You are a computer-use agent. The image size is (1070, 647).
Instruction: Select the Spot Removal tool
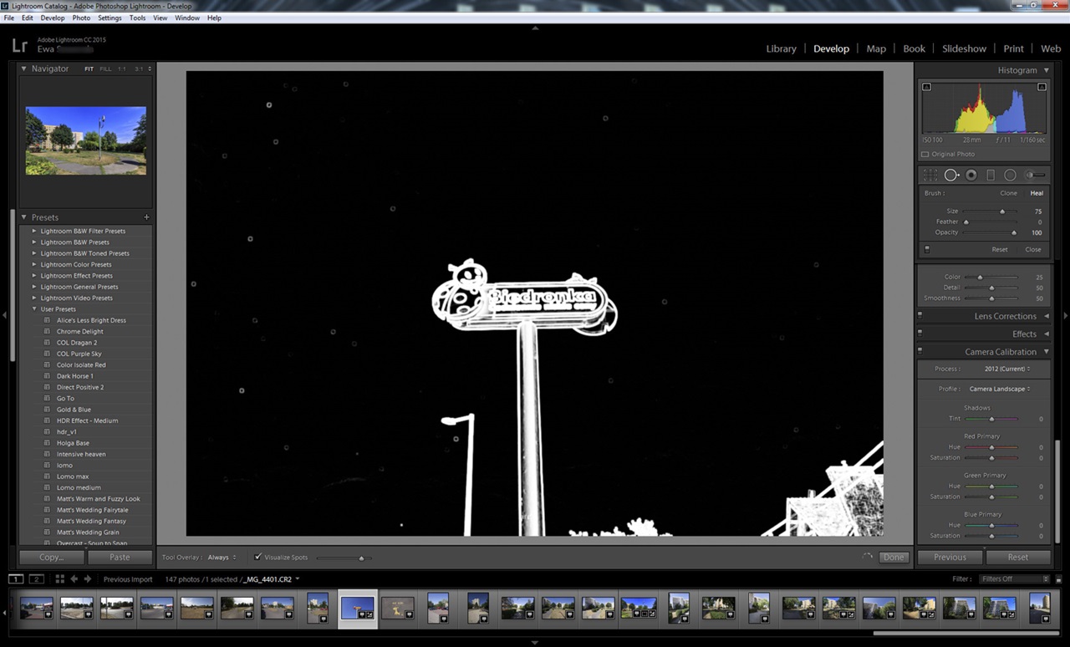[x=951, y=176]
